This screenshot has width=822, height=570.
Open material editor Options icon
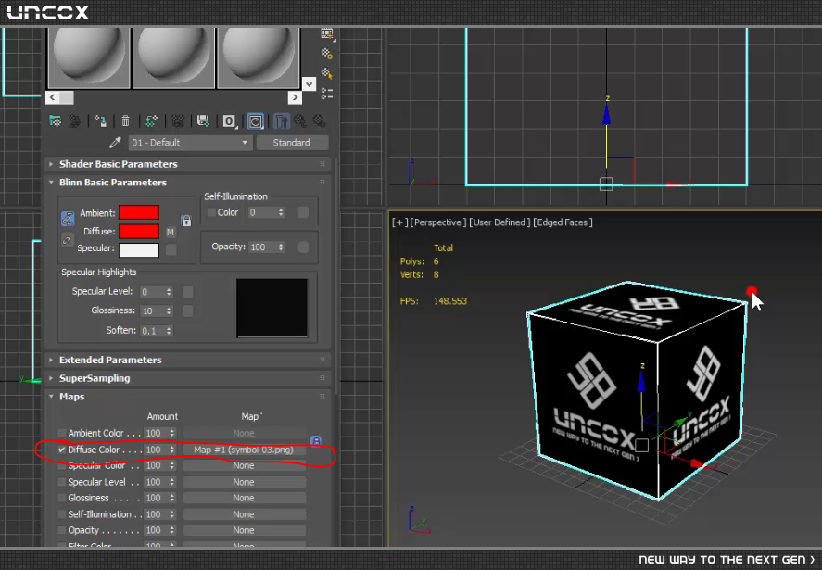(326, 54)
